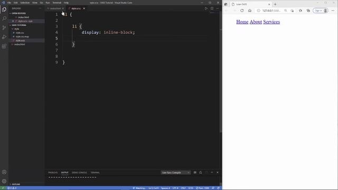This screenshot has height=190, width=338.
Task: Open editor More Actions ellipsis
Action: tap(218, 8)
